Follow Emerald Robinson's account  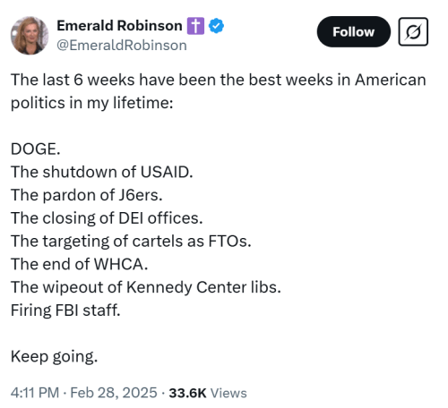354,31
